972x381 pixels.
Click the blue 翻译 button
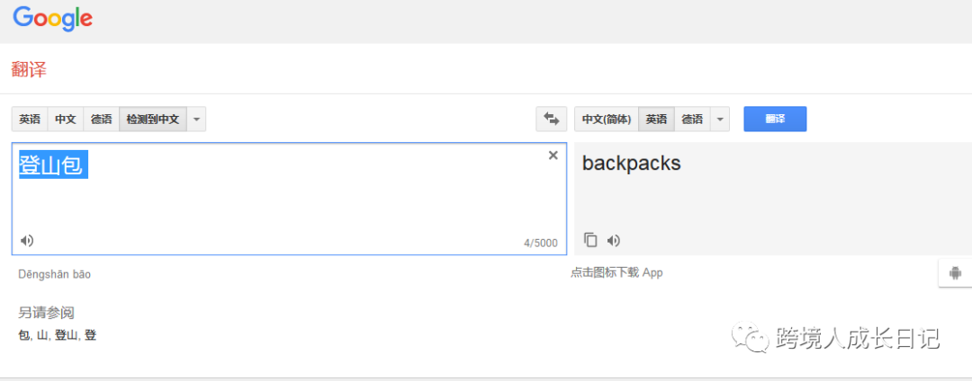[x=775, y=119]
